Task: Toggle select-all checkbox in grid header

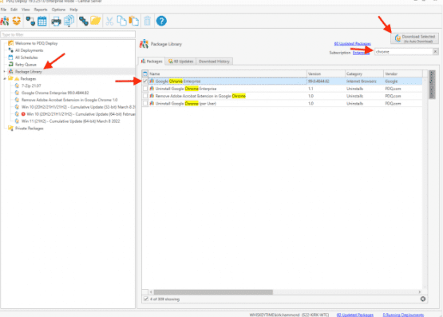Action: click(x=145, y=73)
